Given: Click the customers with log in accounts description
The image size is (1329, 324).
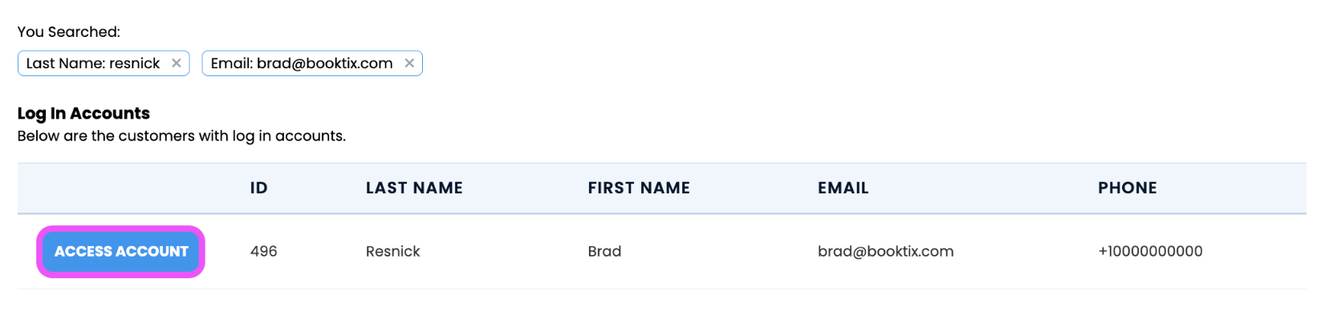Looking at the screenshot, I should point(181,136).
